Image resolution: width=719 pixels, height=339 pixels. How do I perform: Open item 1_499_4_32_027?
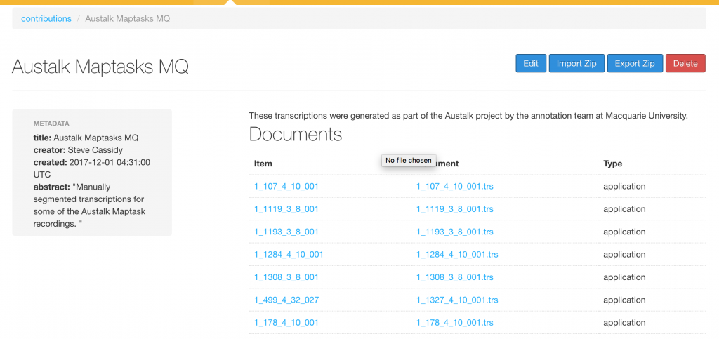[x=286, y=300]
